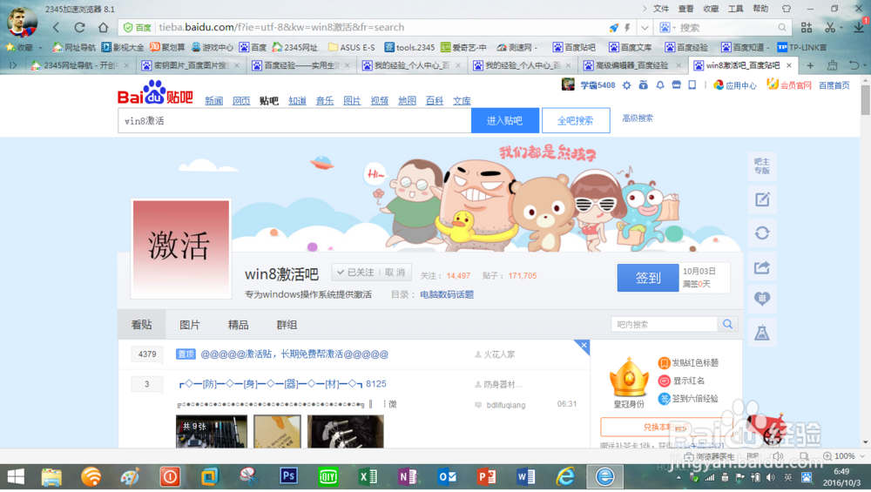
Task: Click the page vertical scrollbar thumb
Action: coord(866,100)
